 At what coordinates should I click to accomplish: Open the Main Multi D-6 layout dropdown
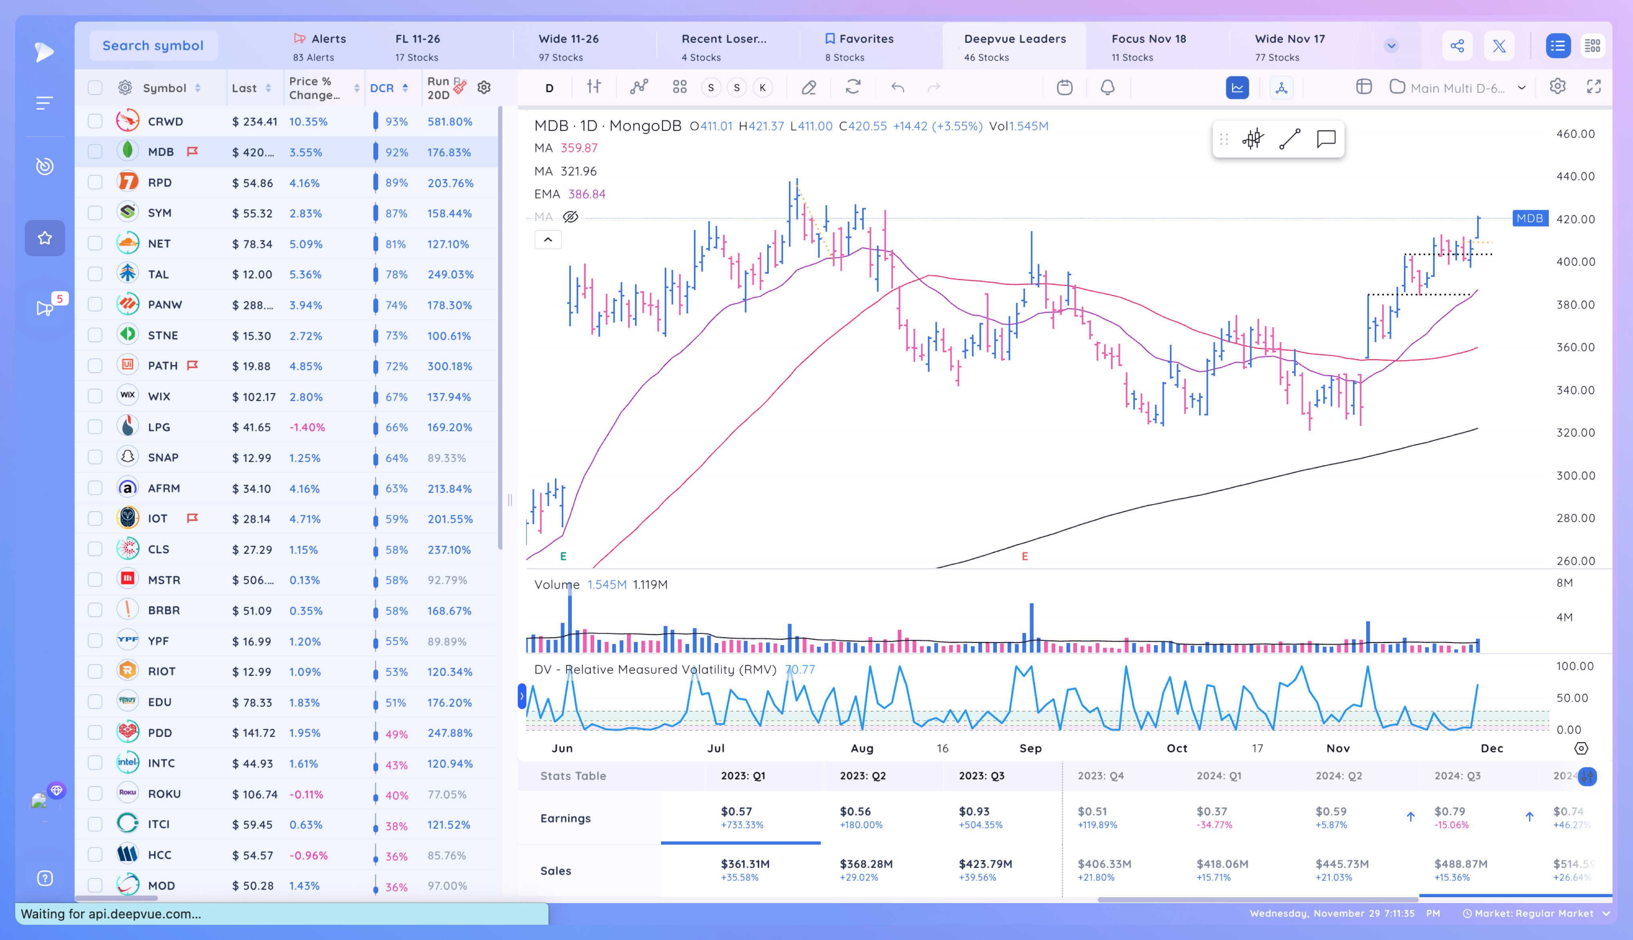click(x=1458, y=88)
